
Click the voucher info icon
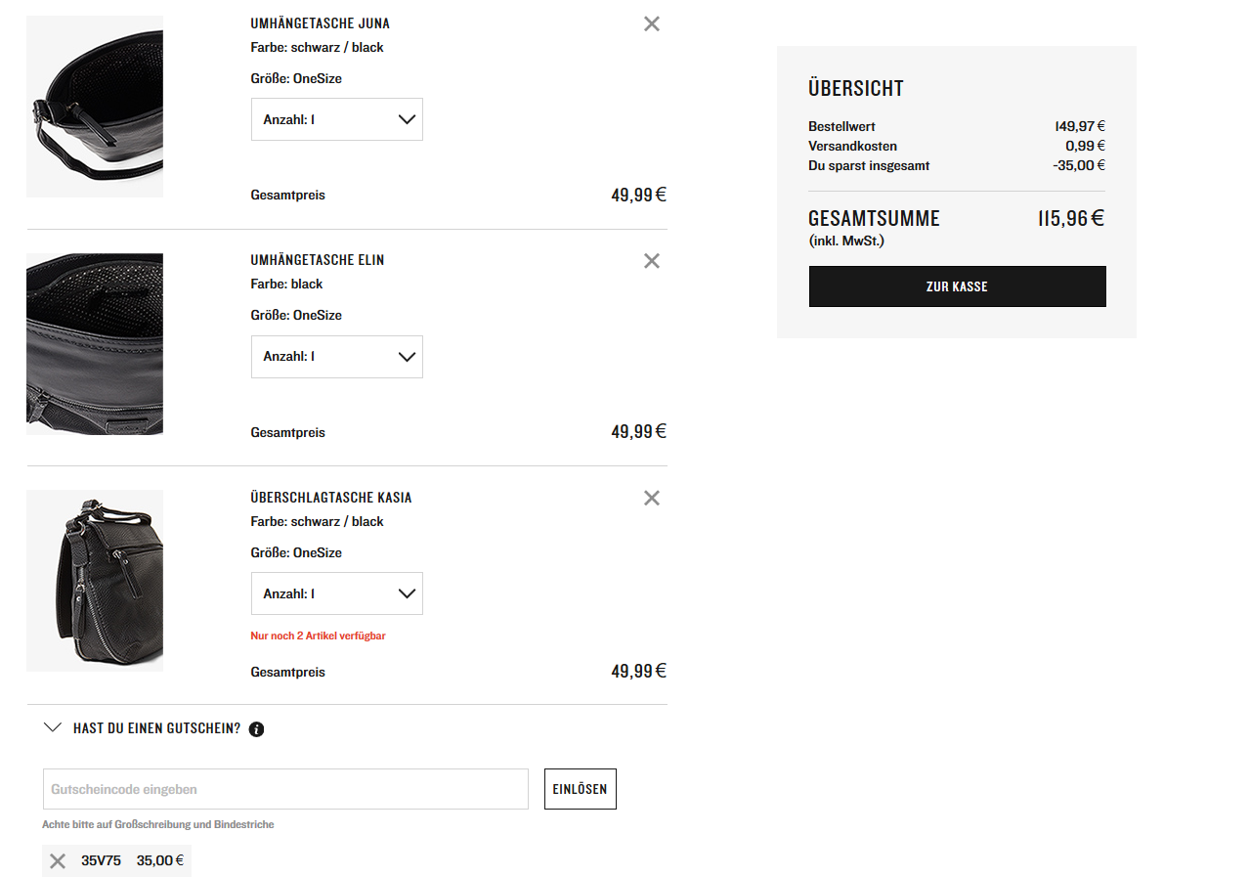click(x=256, y=729)
